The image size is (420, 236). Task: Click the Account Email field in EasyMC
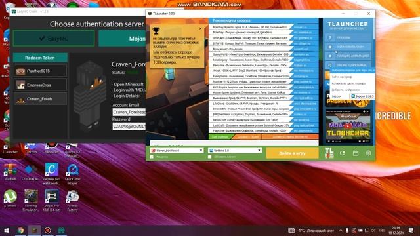pos(129,112)
